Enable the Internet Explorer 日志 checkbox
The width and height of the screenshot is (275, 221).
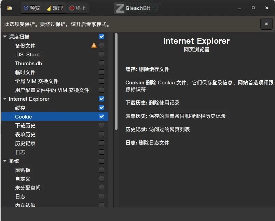101,152
